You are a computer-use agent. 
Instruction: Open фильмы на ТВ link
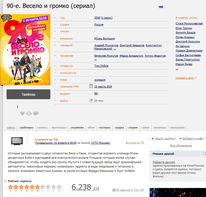pos(135,143)
